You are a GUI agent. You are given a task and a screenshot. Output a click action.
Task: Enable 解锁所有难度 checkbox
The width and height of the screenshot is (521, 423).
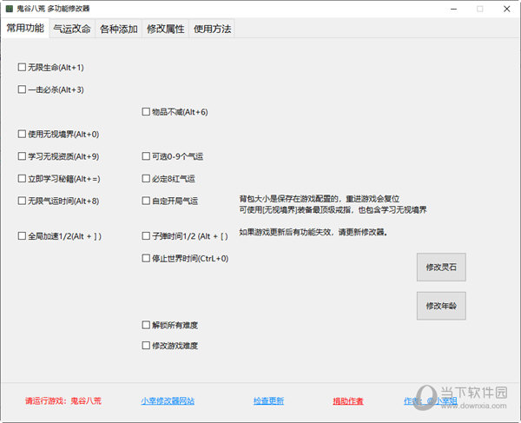pos(146,325)
